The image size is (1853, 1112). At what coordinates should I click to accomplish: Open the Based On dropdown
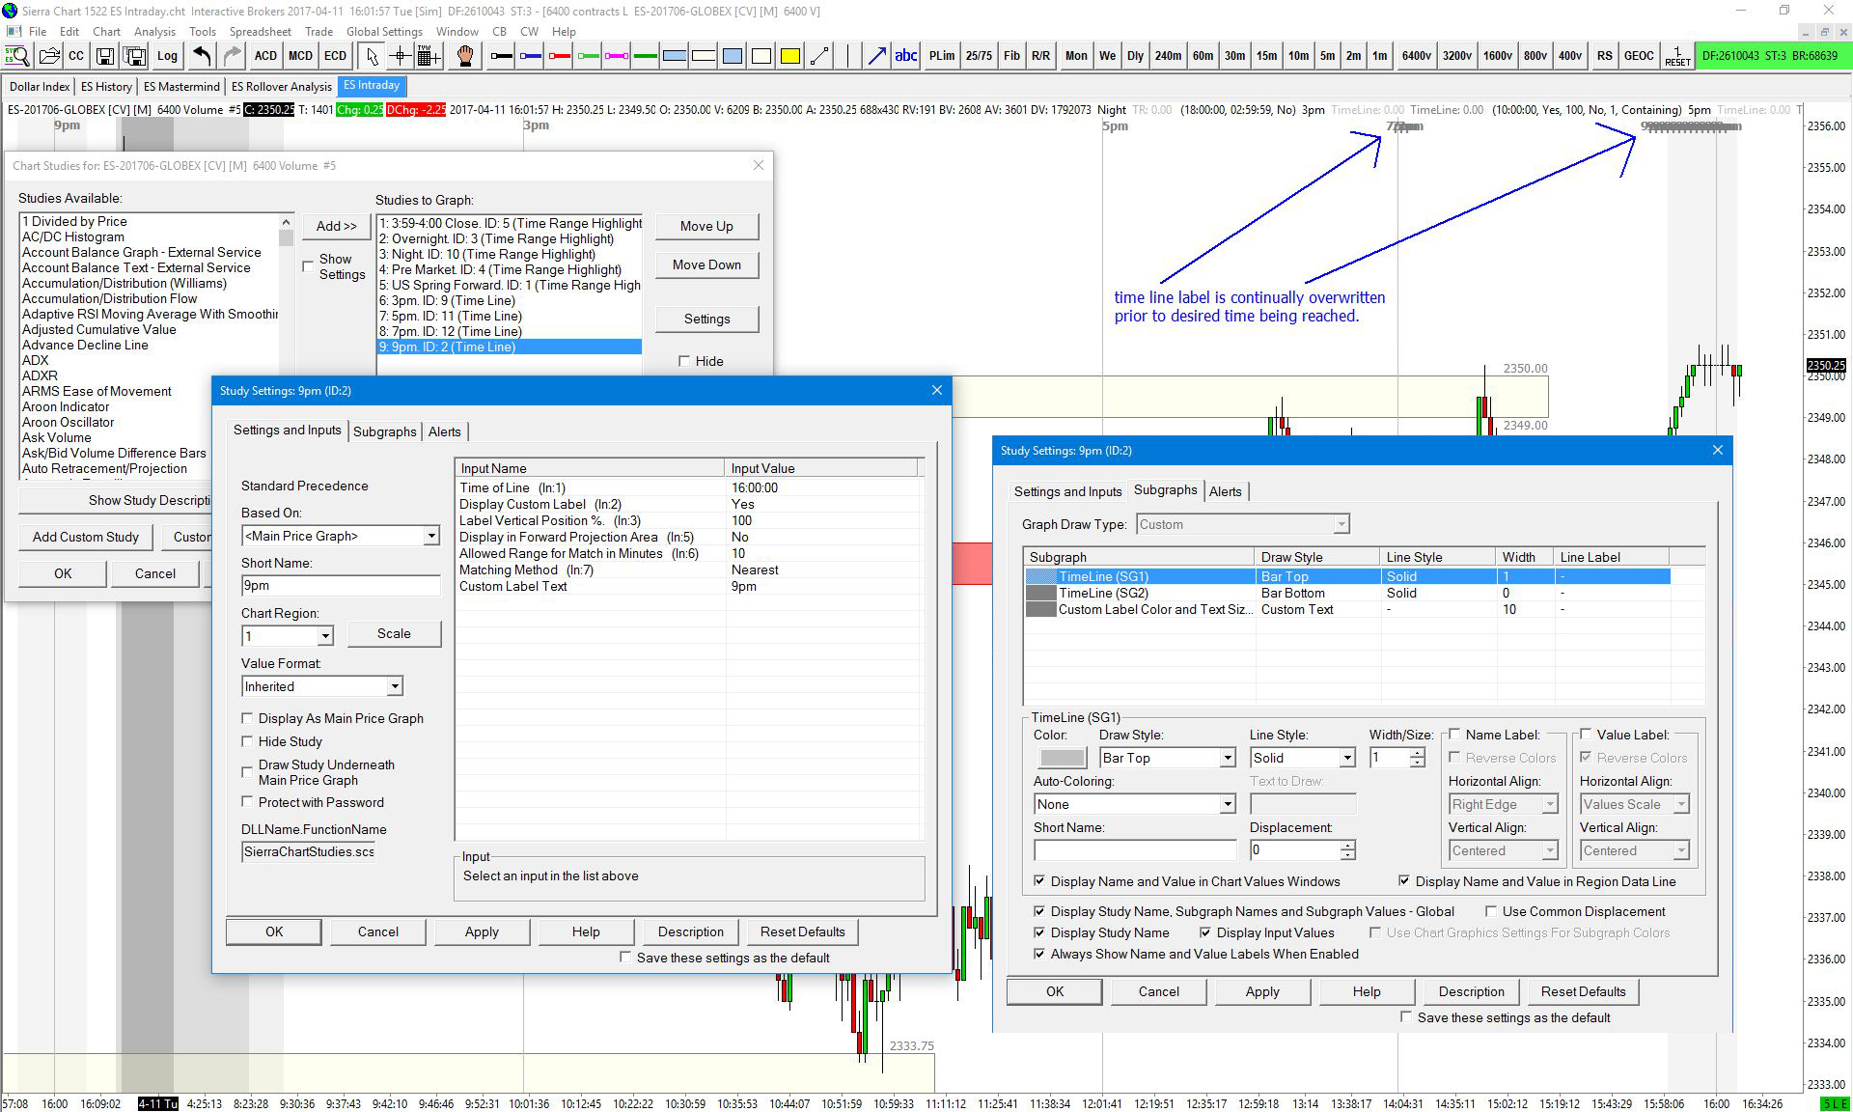(431, 536)
